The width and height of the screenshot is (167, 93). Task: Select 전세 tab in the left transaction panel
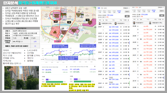pyautogui.click(x=102, y=8)
